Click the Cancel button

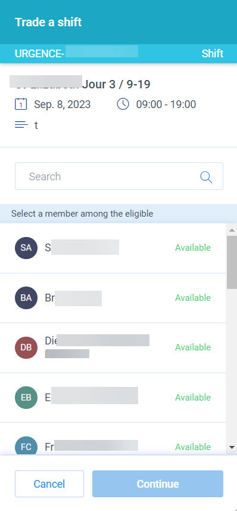pyautogui.click(x=49, y=484)
